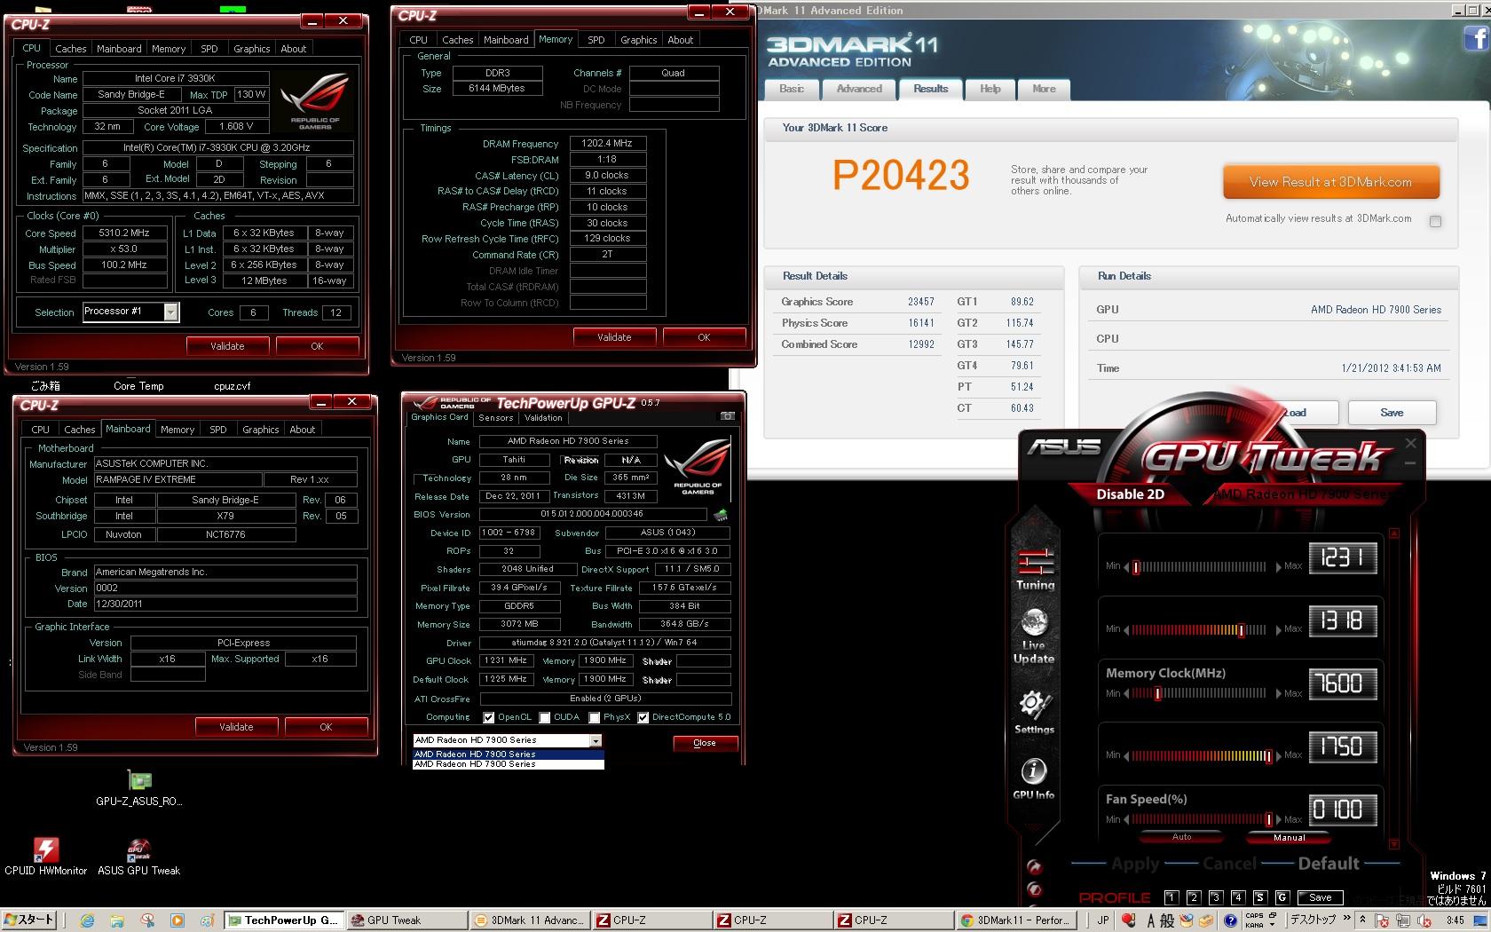1491x932 pixels.
Task: Open GPU selection dropdown in GPU-Z
Action: pyautogui.click(x=596, y=740)
